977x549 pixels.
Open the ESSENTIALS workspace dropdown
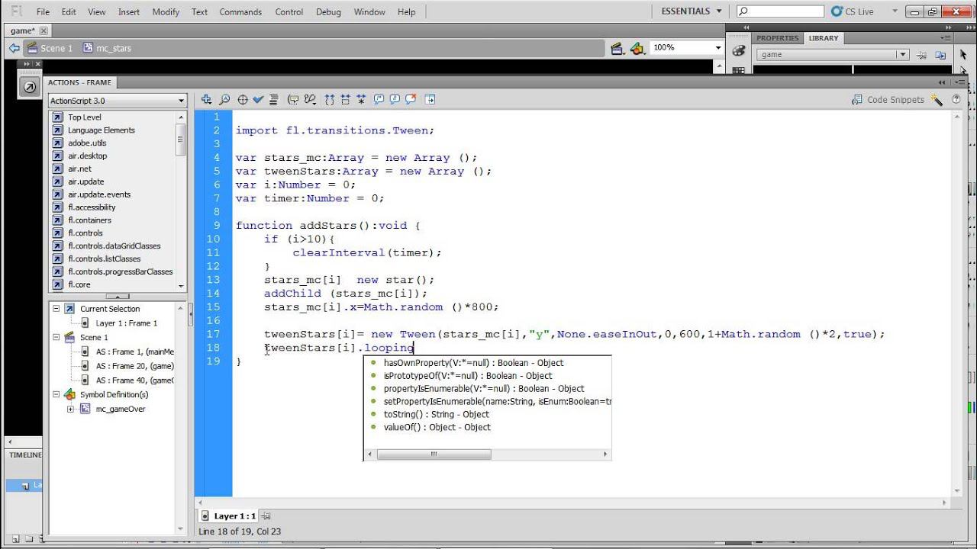pos(691,11)
